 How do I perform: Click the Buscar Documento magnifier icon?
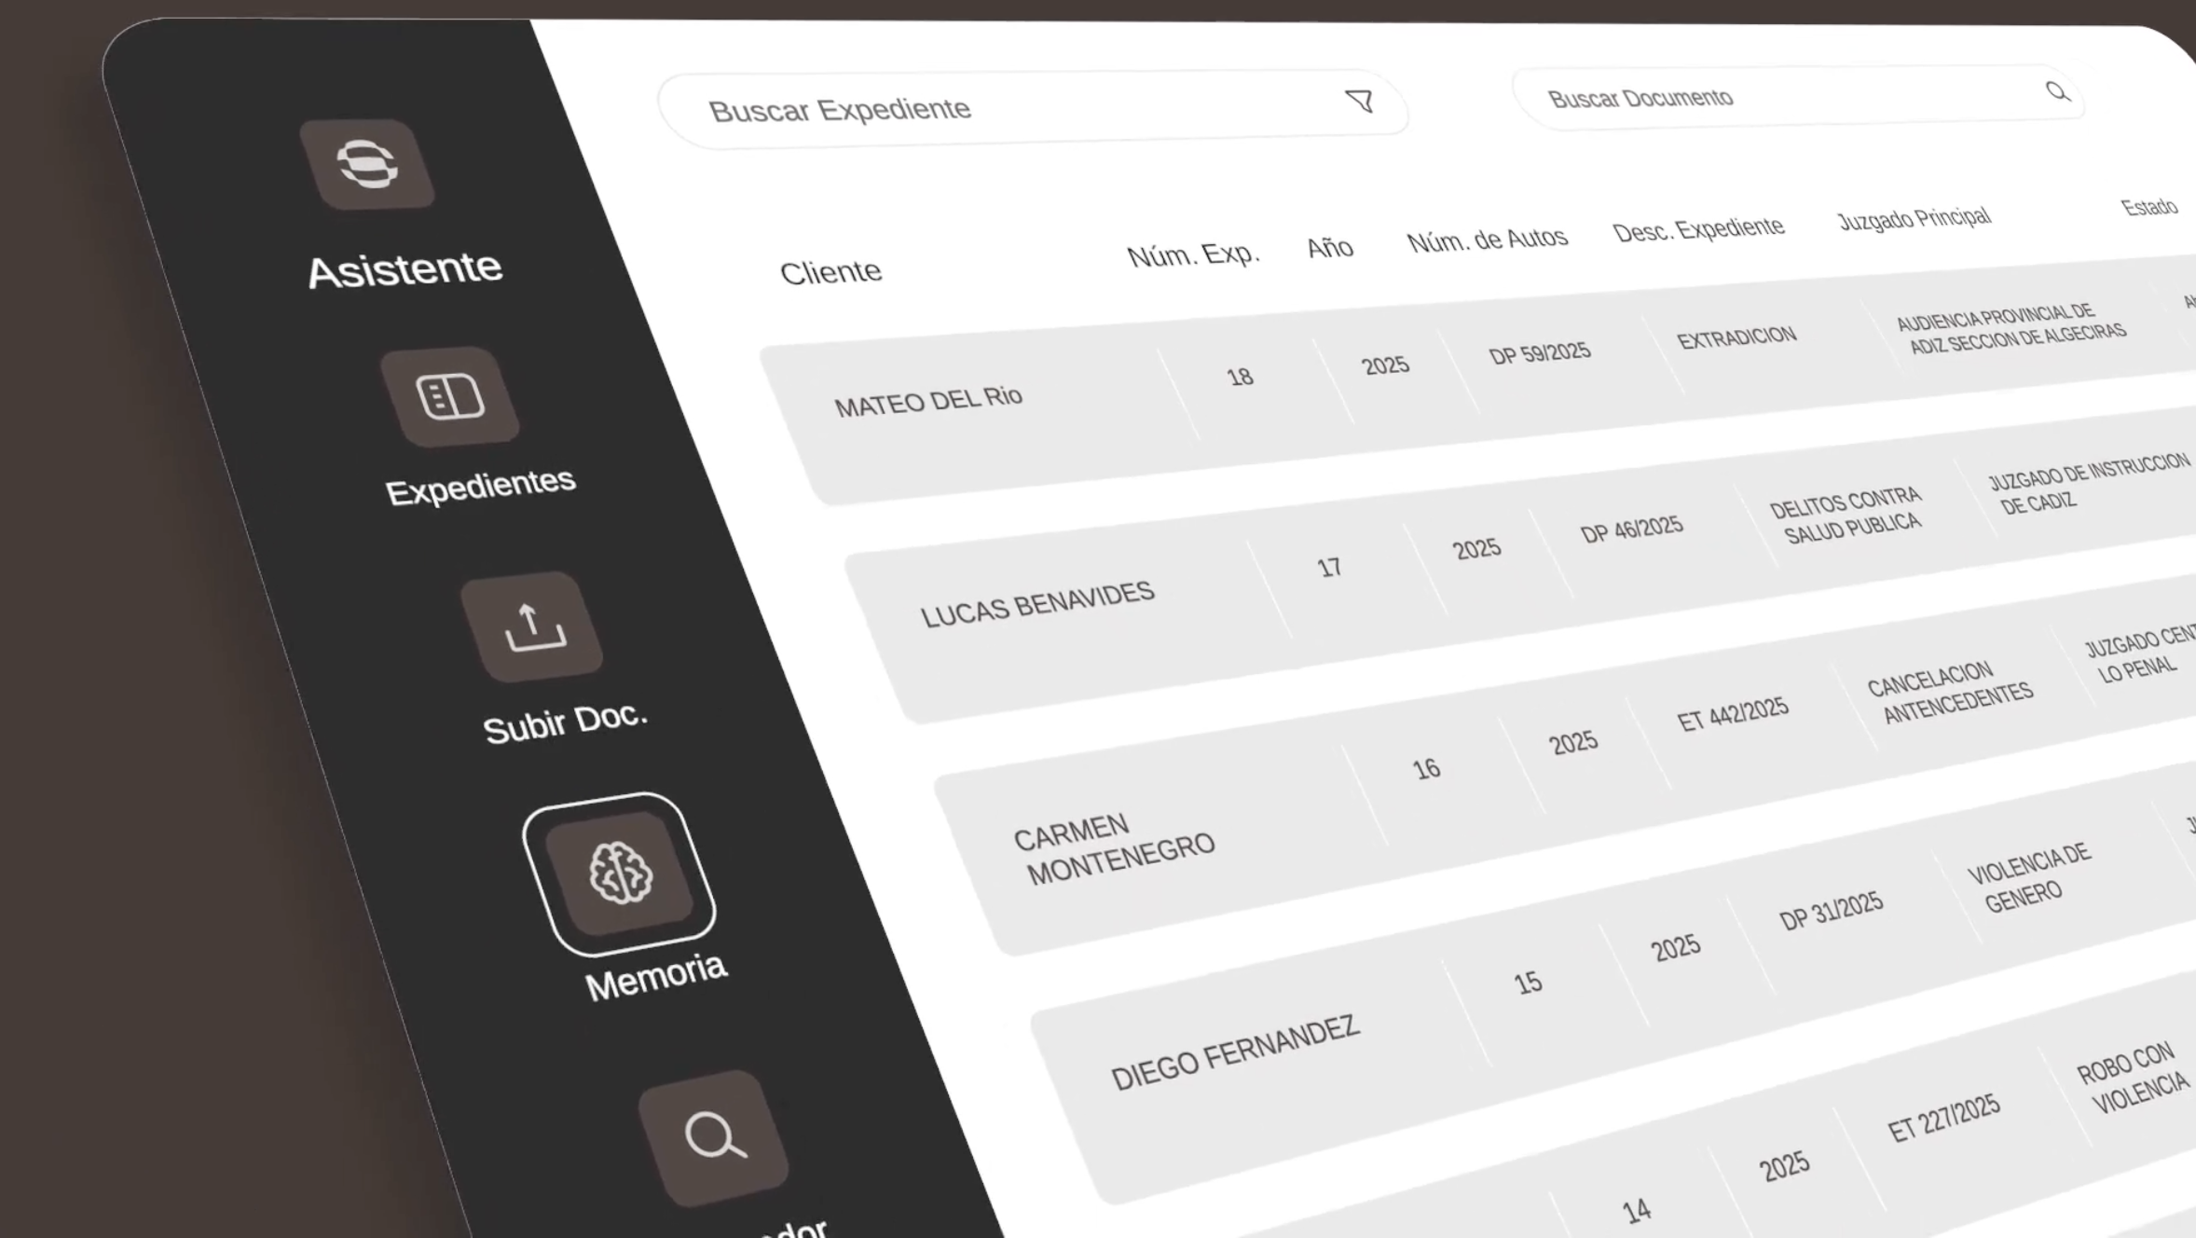tap(2057, 90)
